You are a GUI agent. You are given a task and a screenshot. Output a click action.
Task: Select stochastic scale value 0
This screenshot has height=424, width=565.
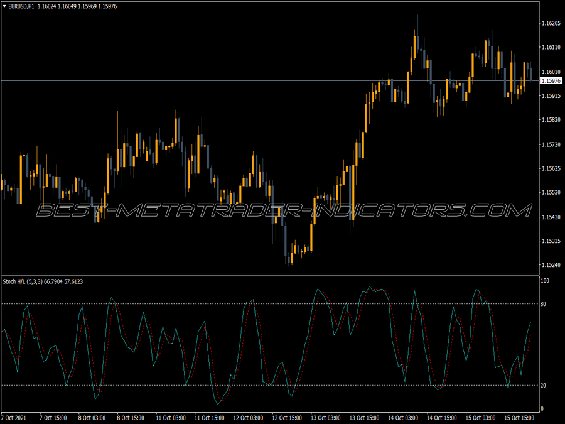point(542,409)
